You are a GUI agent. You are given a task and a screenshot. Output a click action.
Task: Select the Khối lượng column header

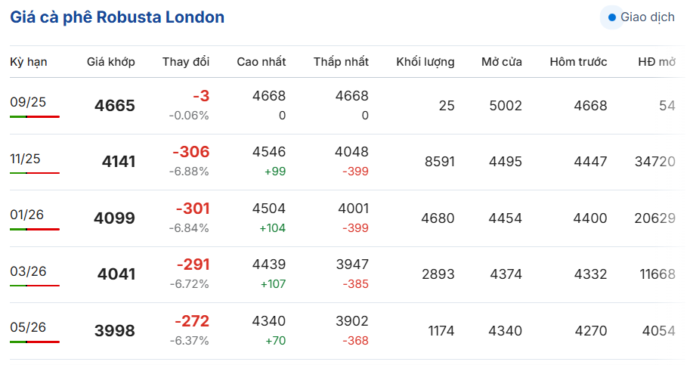click(x=425, y=62)
